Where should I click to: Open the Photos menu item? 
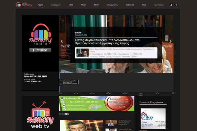tap(83, 5)
